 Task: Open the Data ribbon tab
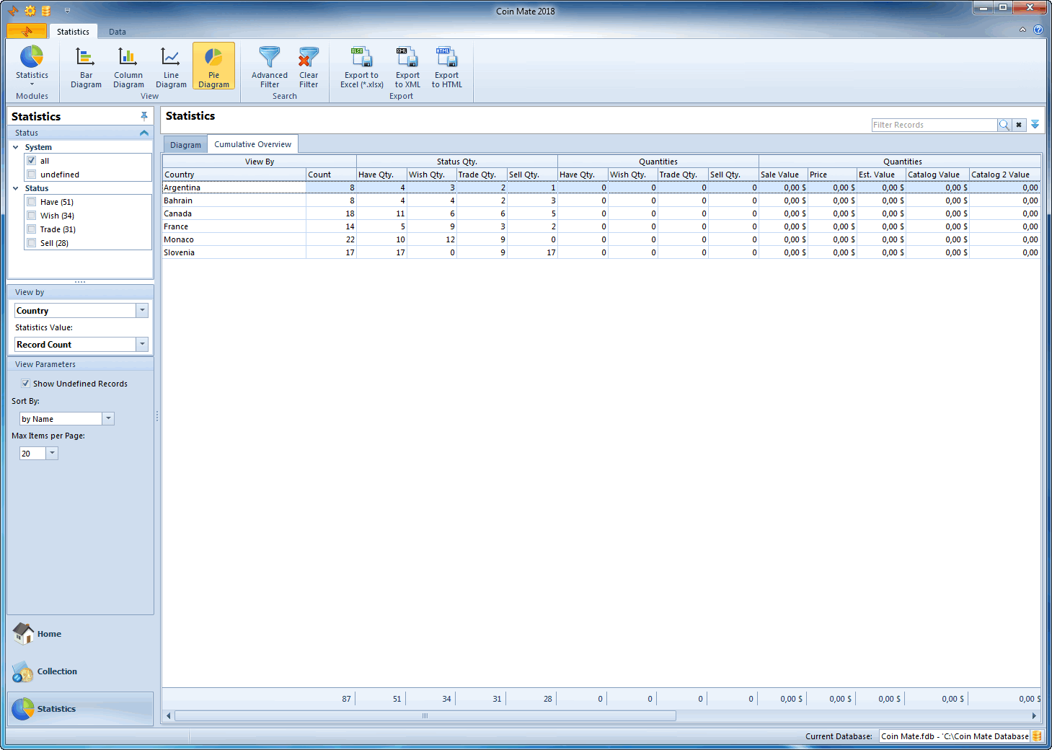[x=118, y=32]
